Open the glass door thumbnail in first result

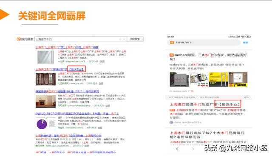point(45,57)
